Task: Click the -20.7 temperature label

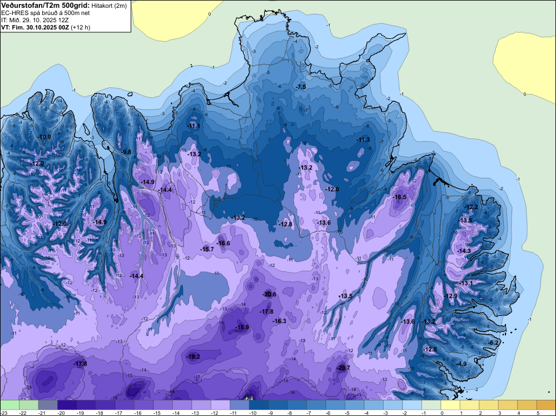Action: click(x=343, y=368)
